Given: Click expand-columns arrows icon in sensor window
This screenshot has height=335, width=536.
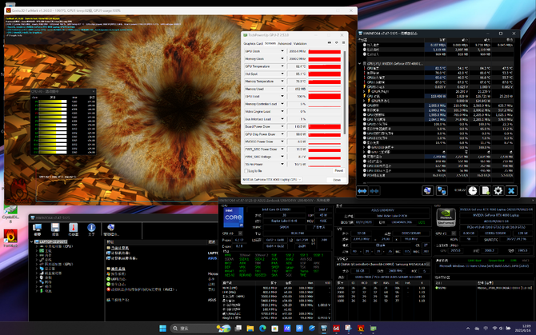Looking at the screenshot, I should click(x=362, y=191).
